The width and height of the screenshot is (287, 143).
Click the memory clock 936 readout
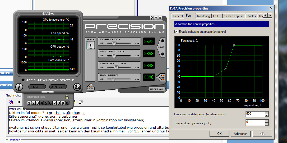pyautogui.click(x=149, y=65)
